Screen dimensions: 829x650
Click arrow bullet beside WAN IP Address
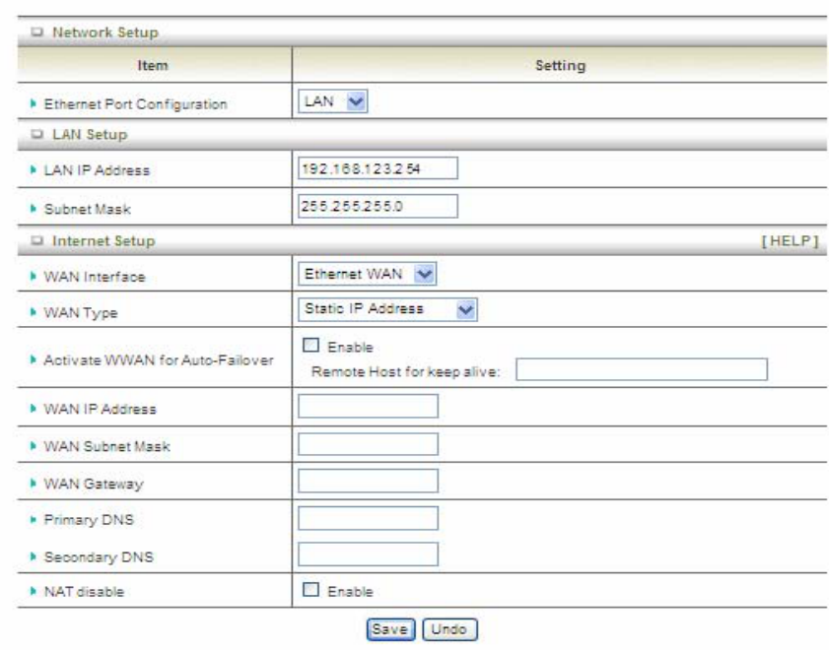[x=34, y=409]
